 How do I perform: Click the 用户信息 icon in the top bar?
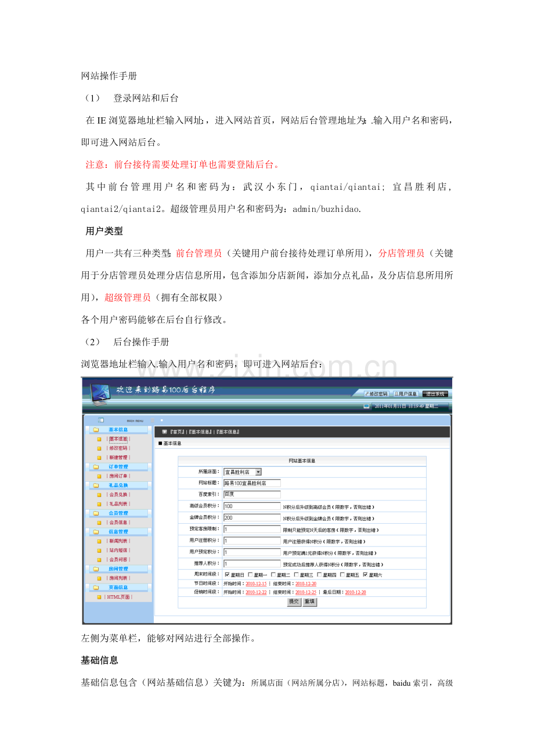(406, 393)
